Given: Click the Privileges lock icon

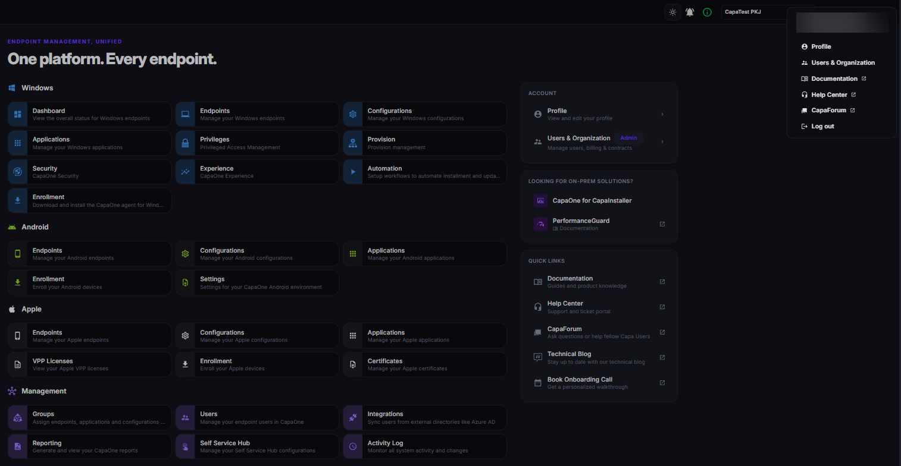Looking at the screenshot, I should click(185, 143).
